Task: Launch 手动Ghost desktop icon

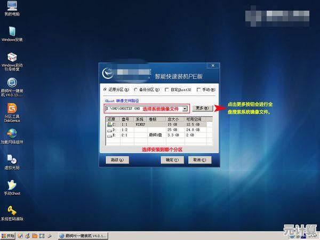Action: coord(11,185)
